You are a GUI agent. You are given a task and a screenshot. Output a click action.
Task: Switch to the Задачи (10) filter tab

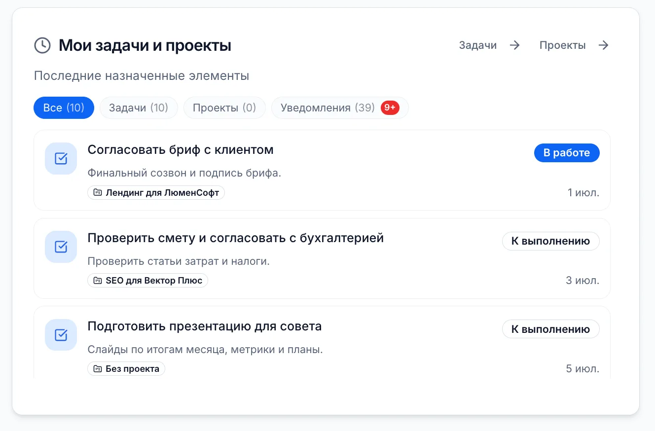139,108
